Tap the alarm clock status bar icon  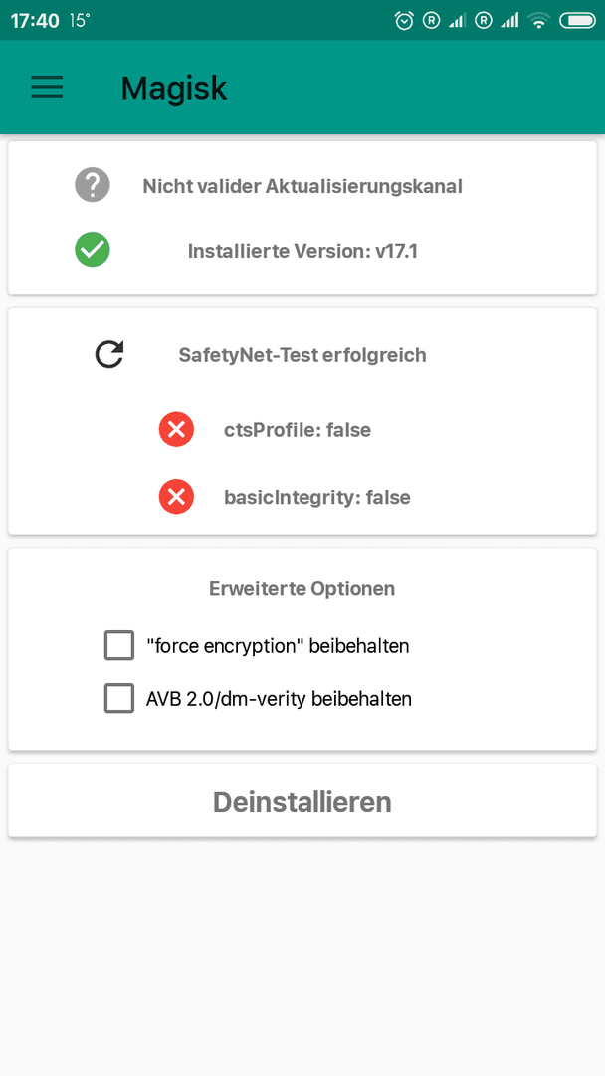pos(404,21)
